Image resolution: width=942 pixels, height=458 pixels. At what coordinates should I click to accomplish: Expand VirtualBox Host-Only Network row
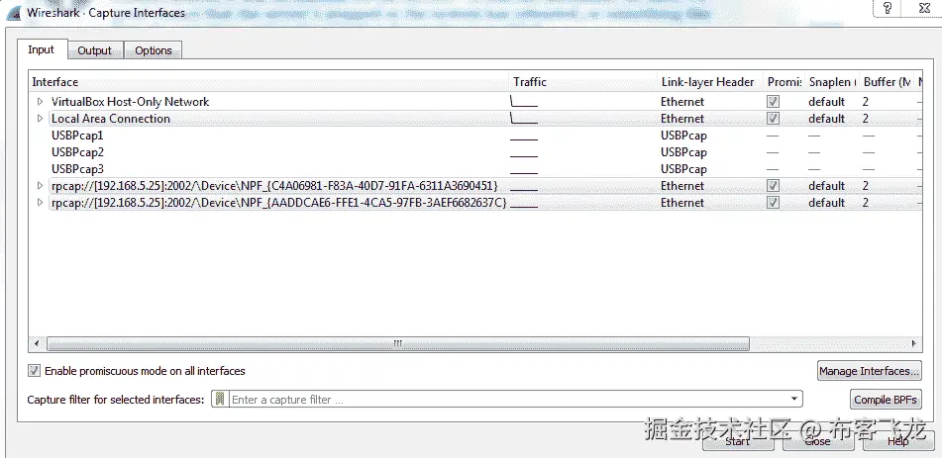(x=41, y=102)
